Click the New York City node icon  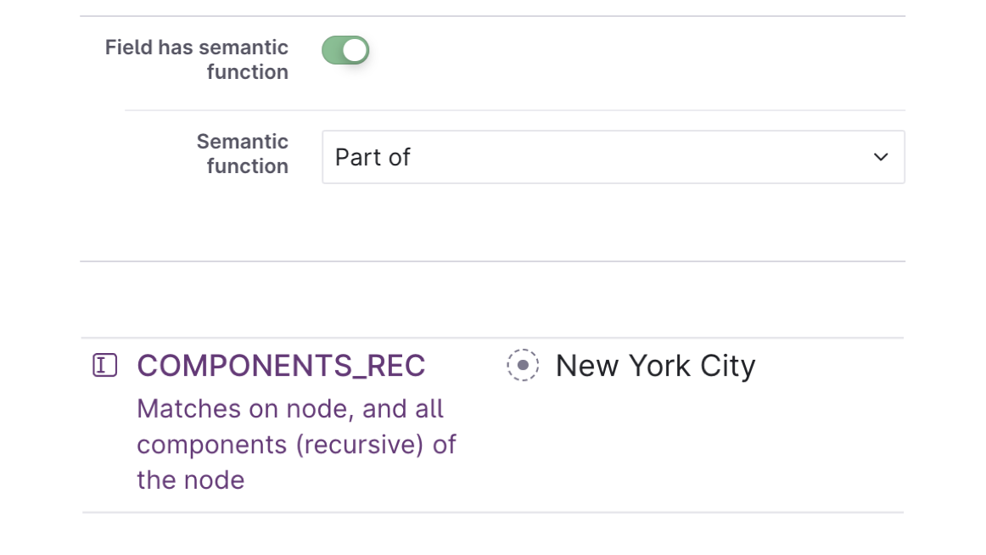click(523, 365)
